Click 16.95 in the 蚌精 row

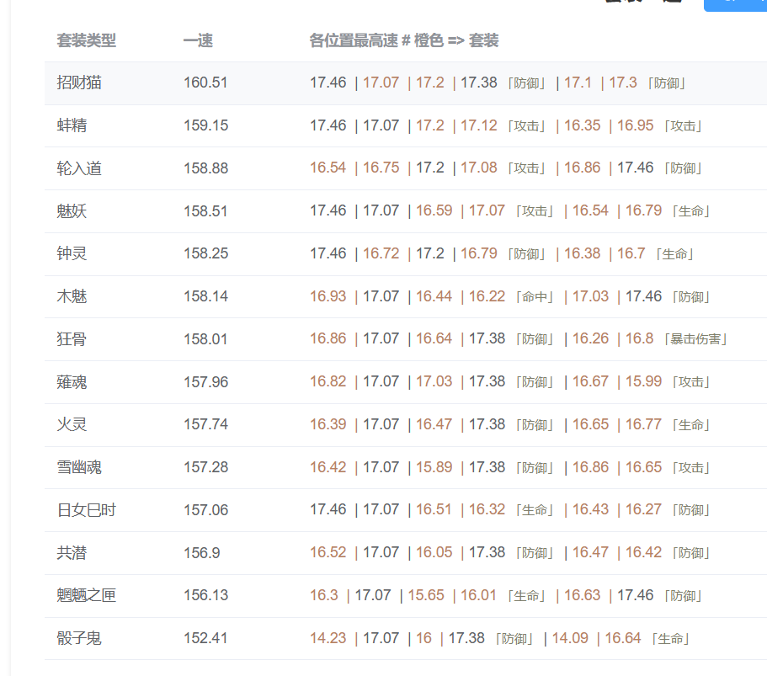click(635, 125)
